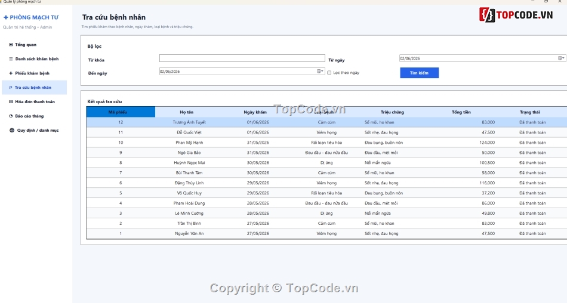
Task: Click the search icon for Tra cứu bệnh nhân
Action: 11,88
